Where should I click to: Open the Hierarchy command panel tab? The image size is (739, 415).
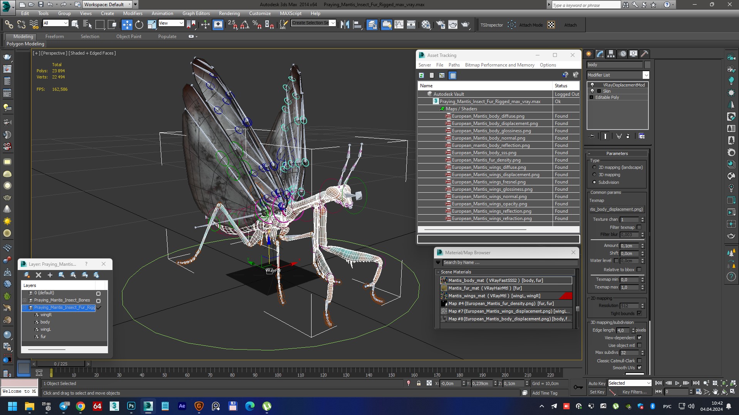(x=611, y=54)
